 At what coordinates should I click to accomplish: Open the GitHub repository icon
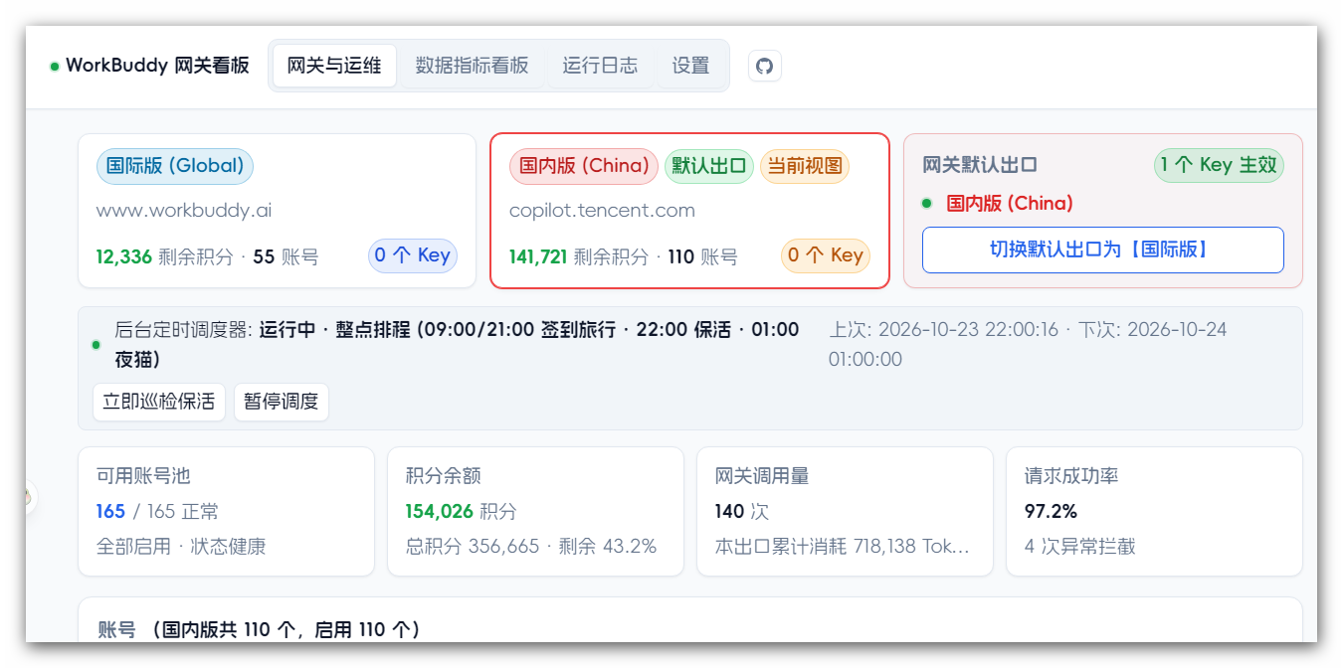point(764,66)
